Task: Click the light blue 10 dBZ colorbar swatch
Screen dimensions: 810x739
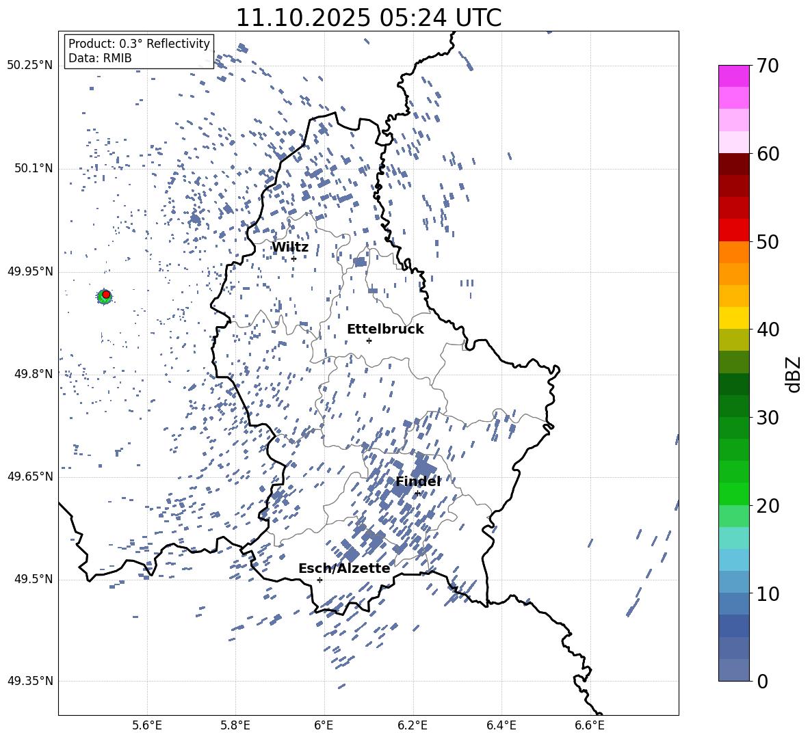Action: (733, 582)
